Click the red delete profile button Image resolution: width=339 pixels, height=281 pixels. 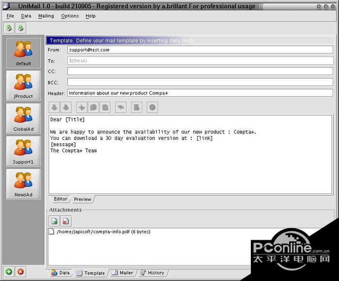coord(20,271)
